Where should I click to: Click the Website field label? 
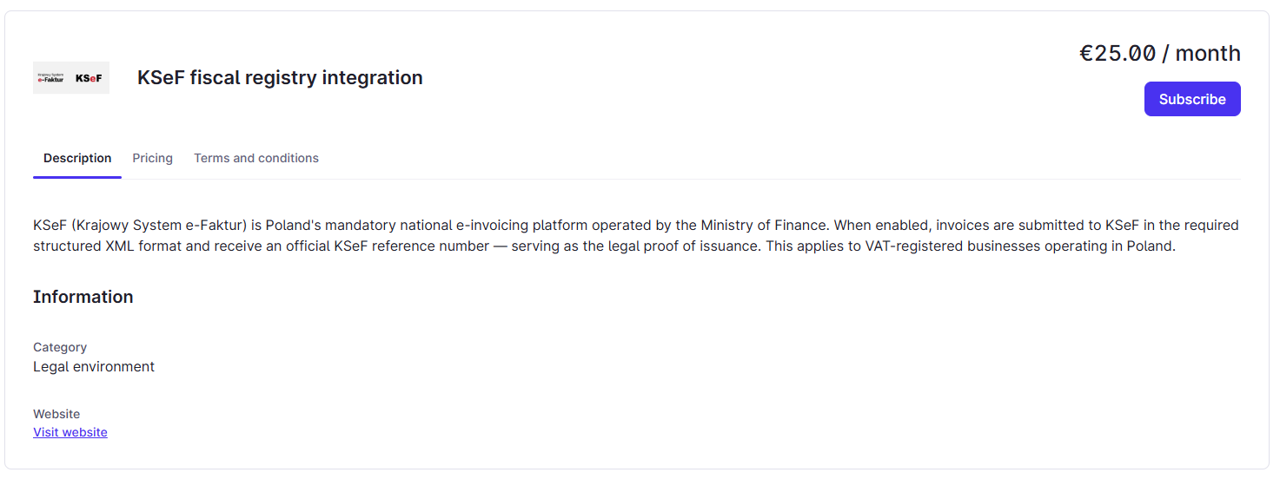tap(56, 414)
